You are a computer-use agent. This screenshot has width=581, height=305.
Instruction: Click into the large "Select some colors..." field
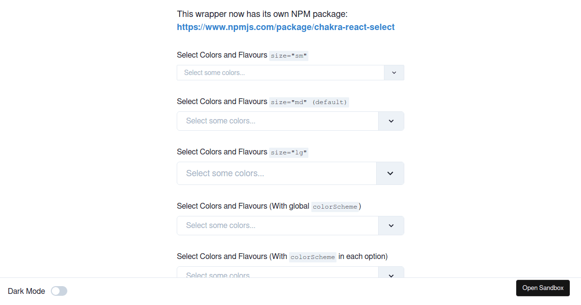coord(276,173)
